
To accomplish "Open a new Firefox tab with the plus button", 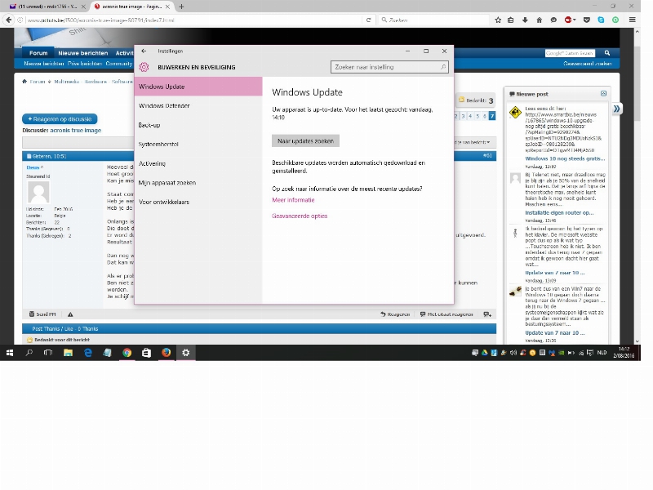I will pyautogui.click(x=181, y=7).
